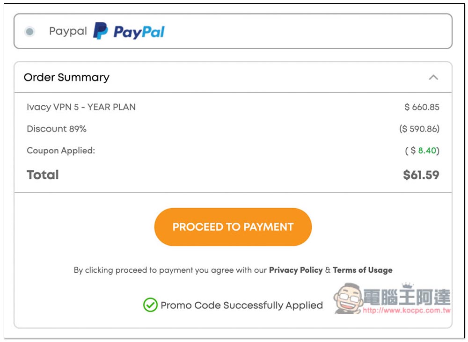
Task: Click the Coupon Applied label
Action: [61, 150]
